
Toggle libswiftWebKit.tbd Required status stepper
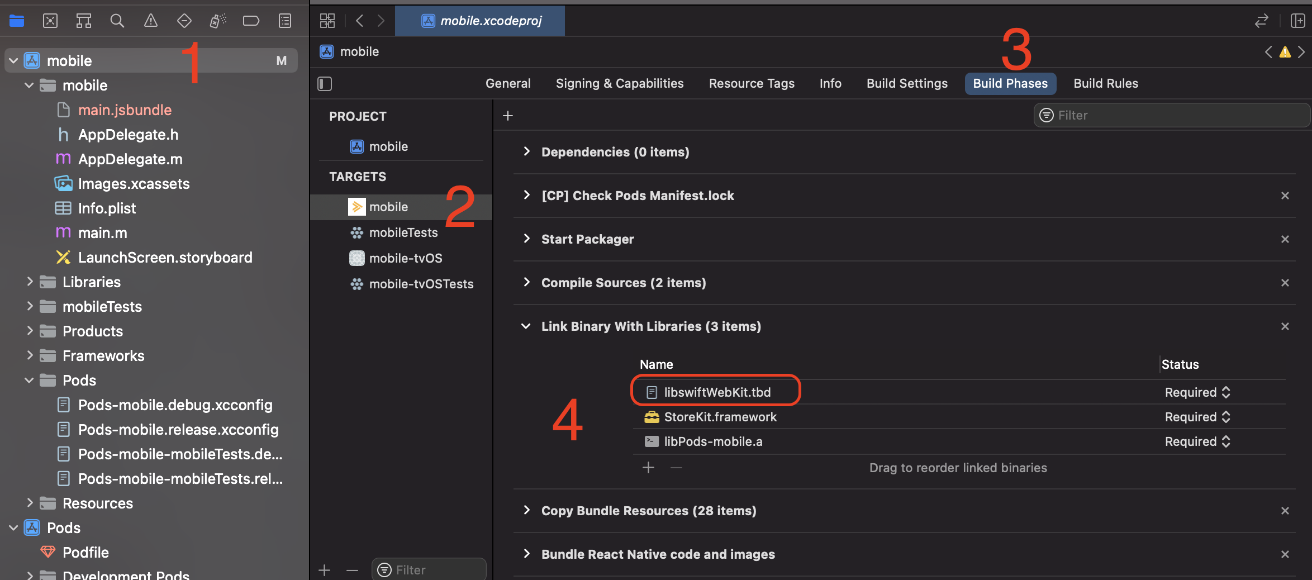tap(1226, 392)
